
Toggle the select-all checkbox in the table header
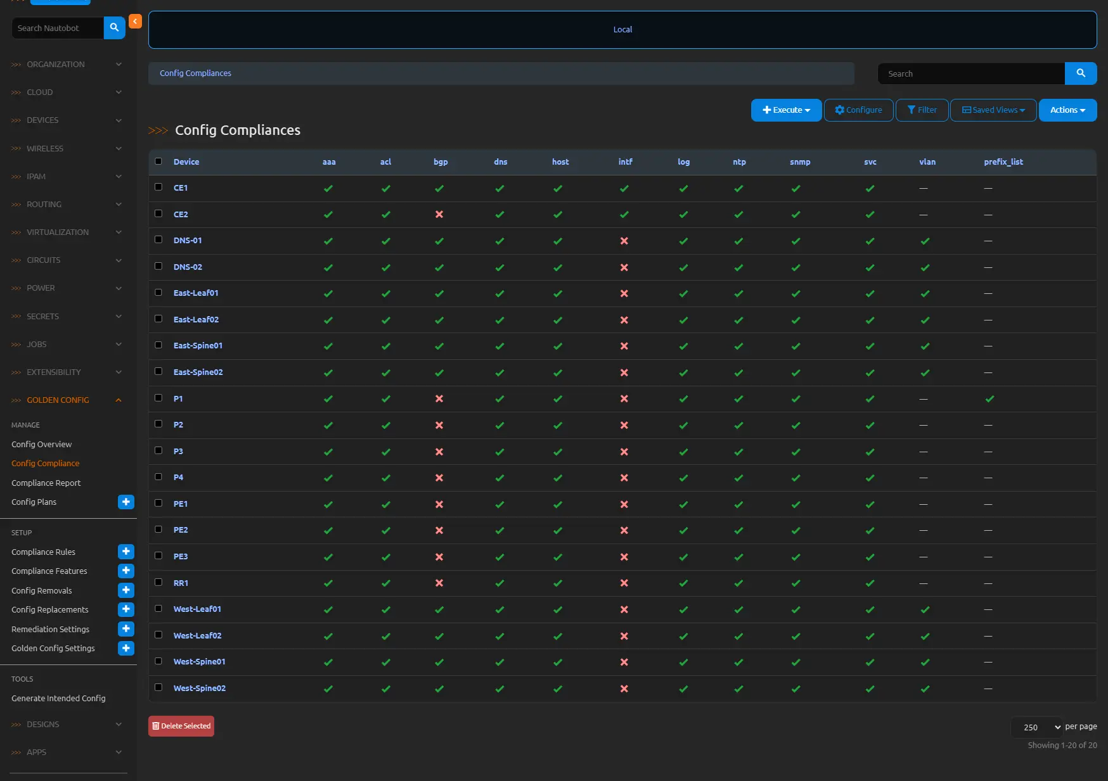click(158, 162)
